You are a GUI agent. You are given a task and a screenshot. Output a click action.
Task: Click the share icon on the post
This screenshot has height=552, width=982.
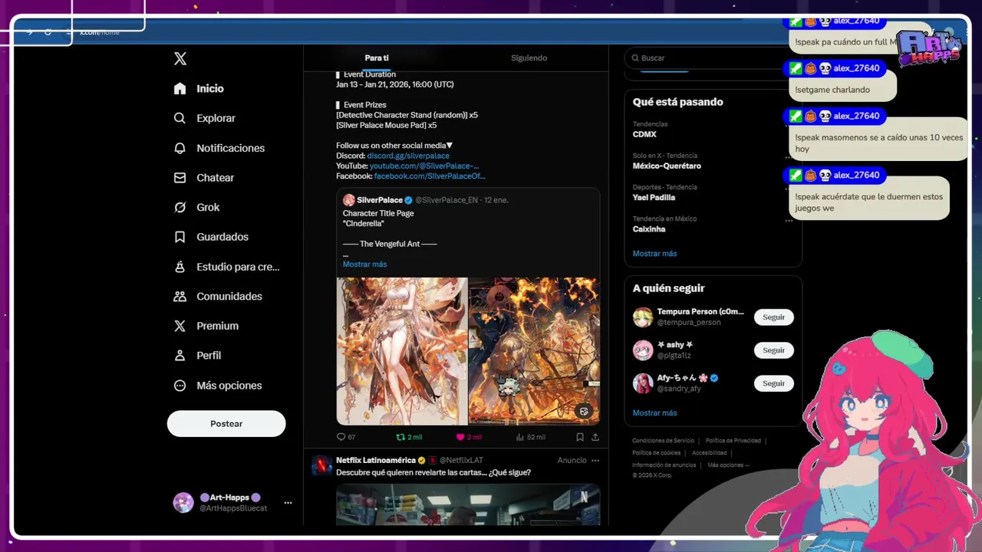point(595,437)
